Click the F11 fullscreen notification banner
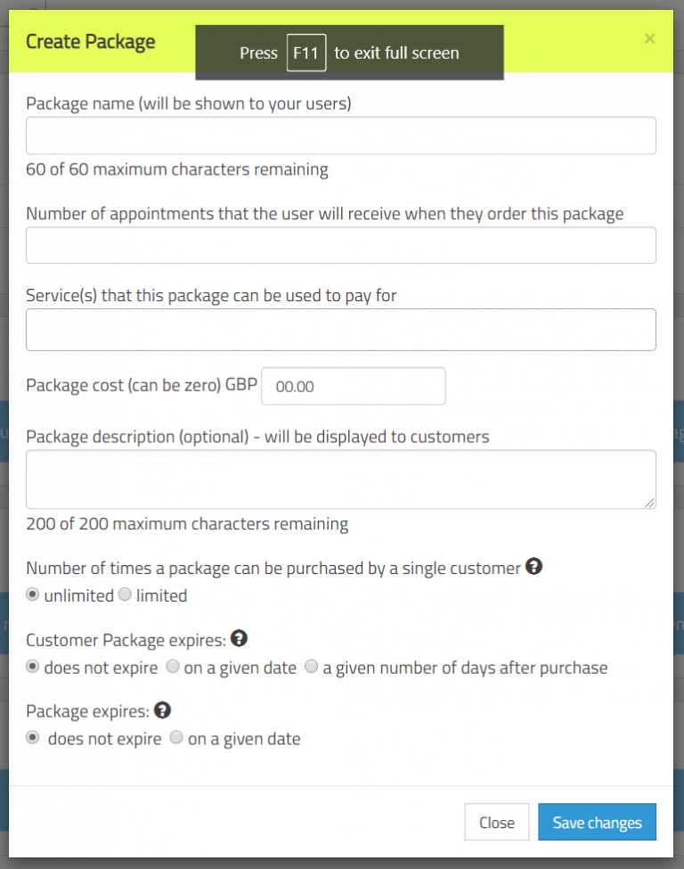684x869 pixels. (349, 53)
